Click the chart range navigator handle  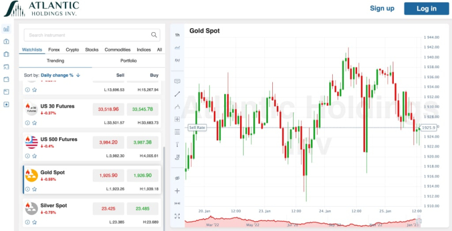(419, 221)
